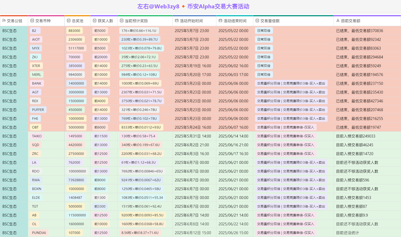Click the calendar icon beside 活动结束时间 header
This screenshot has height=237, width=401.
point(220,21)
